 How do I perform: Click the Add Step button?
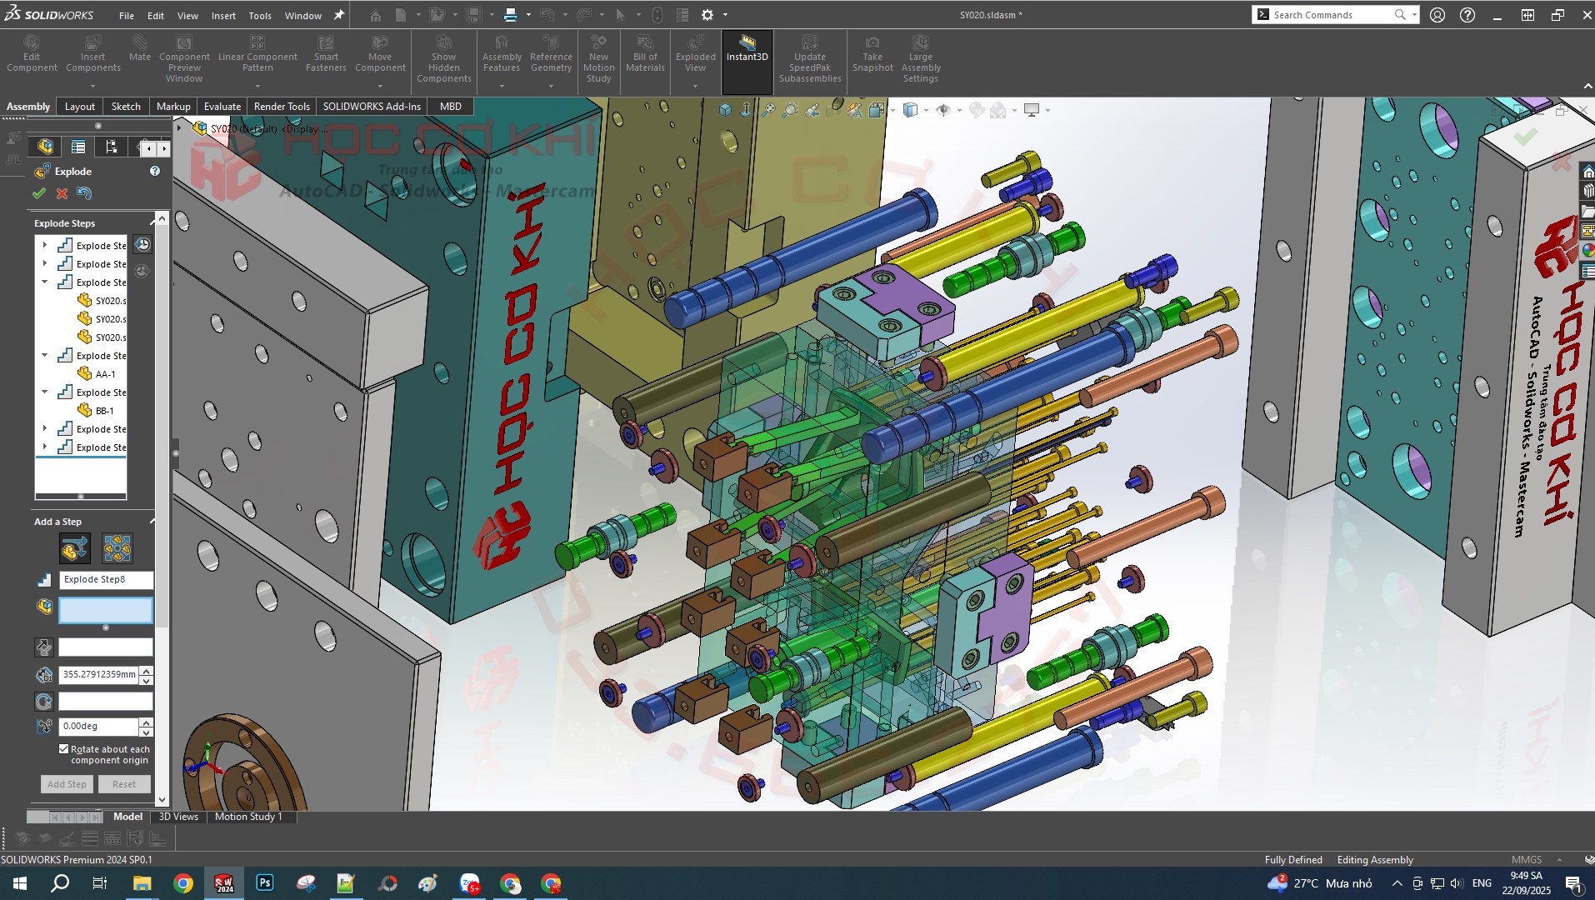[x=67, y=784]
